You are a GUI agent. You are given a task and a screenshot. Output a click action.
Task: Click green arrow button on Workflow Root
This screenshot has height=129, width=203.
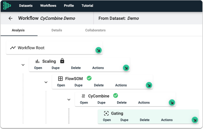[98, 50]
